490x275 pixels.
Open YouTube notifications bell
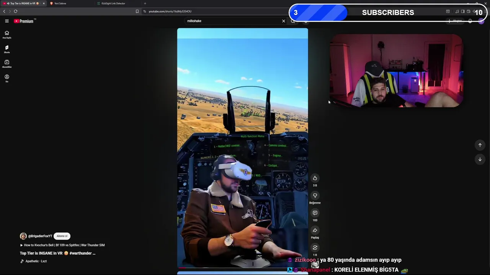(x=470, y=21)
